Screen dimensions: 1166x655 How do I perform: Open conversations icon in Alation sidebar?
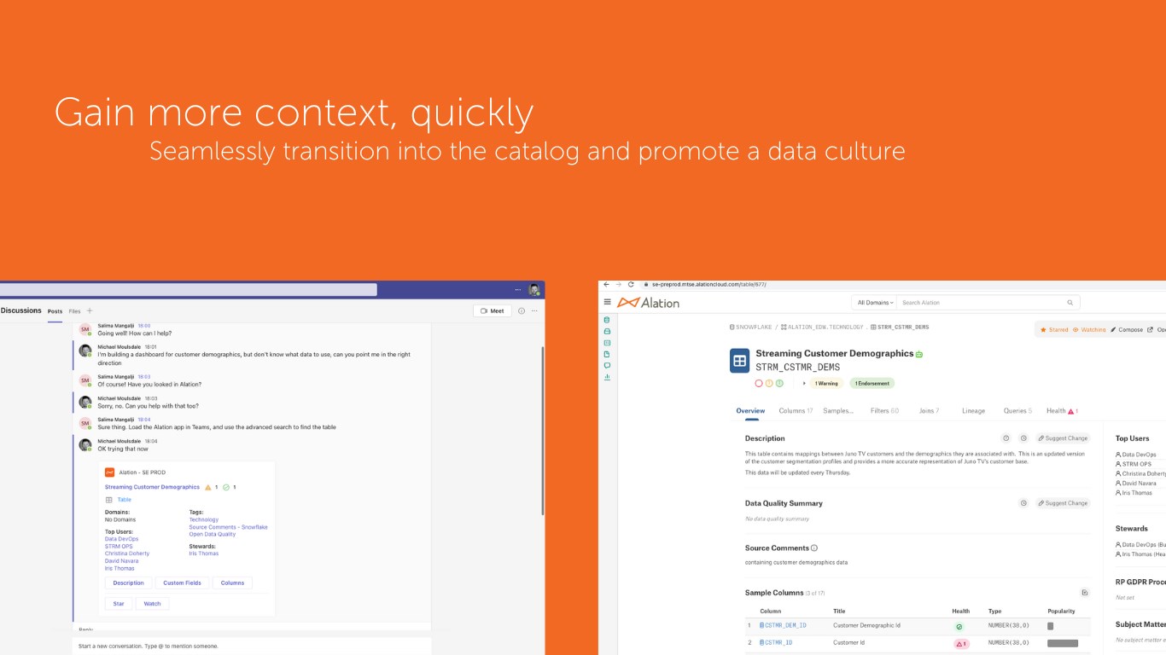click(607, 365)
